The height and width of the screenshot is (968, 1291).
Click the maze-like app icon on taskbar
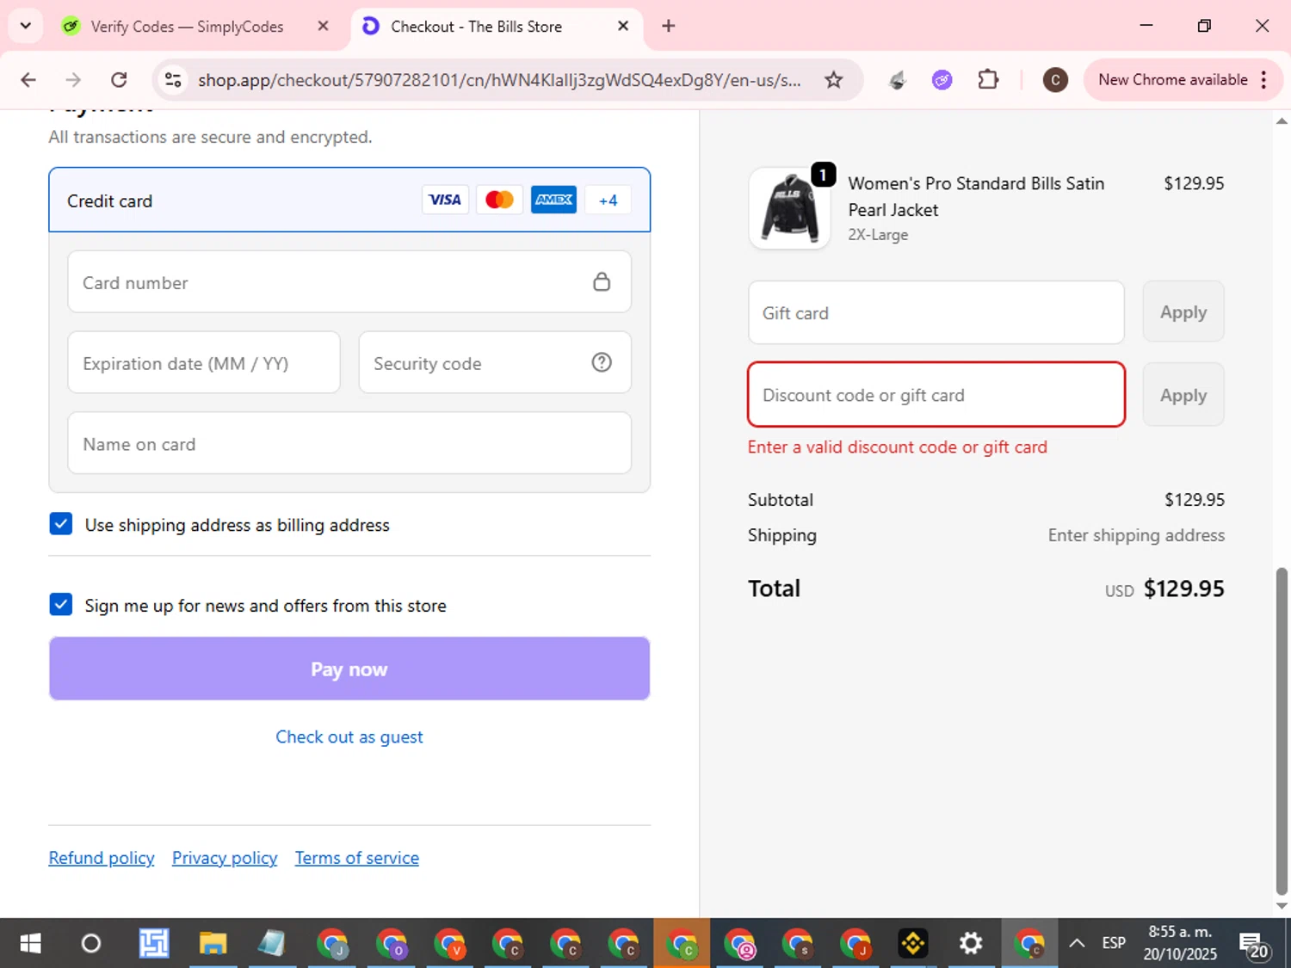coord(154,944)
